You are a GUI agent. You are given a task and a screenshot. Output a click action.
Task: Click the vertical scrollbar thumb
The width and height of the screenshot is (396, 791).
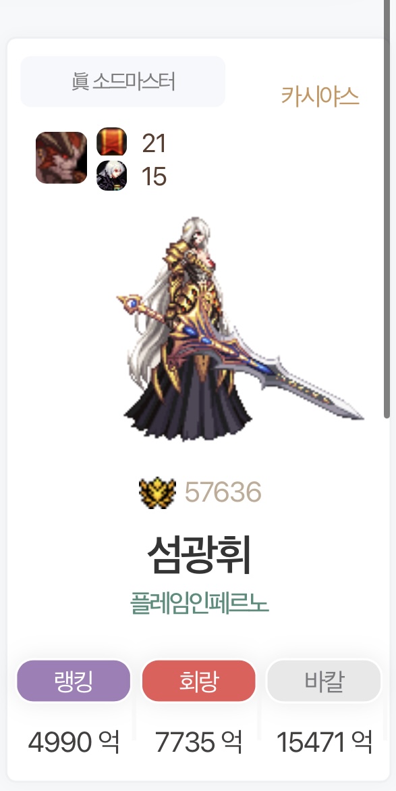[x=387, y=209]
